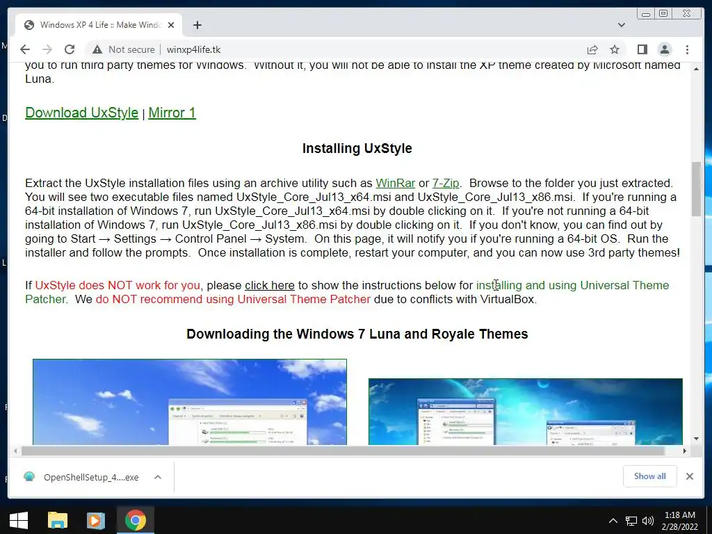Screen dimensions: 712x534
Task: Click the scroll down arrow
Action: pos(696,439)
